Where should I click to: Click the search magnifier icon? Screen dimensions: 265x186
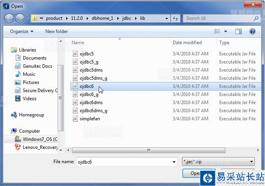click(x=256, y=18)
